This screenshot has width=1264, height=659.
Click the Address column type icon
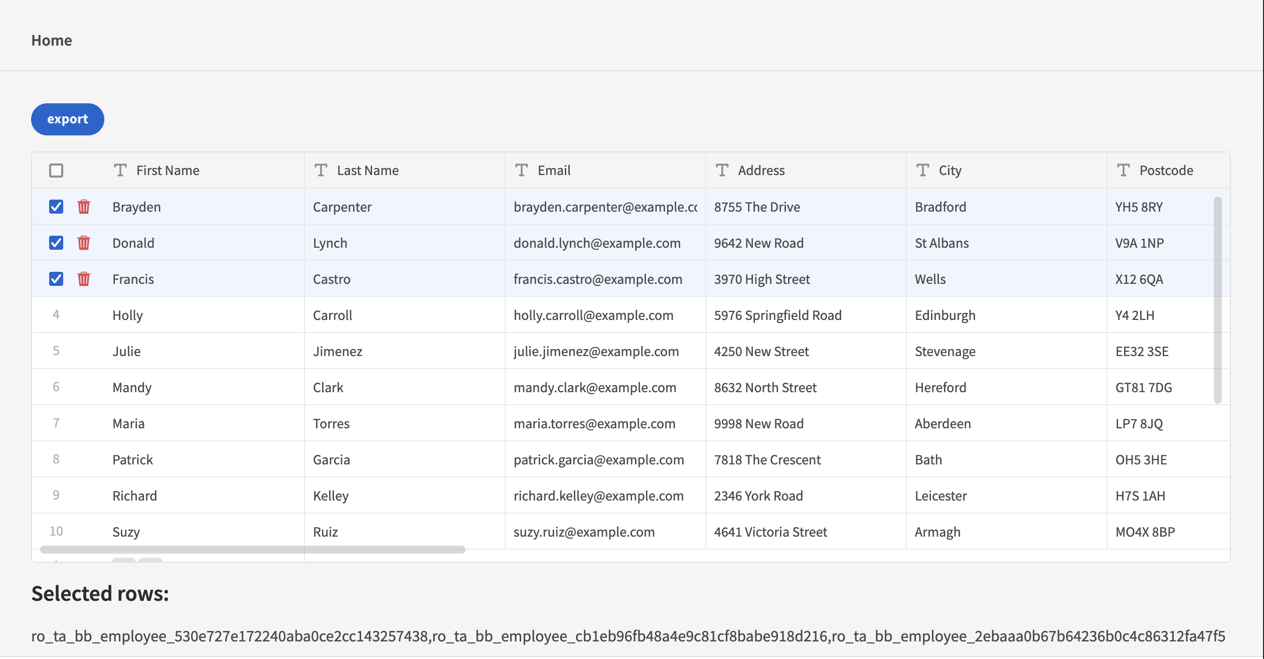point(721,169)
